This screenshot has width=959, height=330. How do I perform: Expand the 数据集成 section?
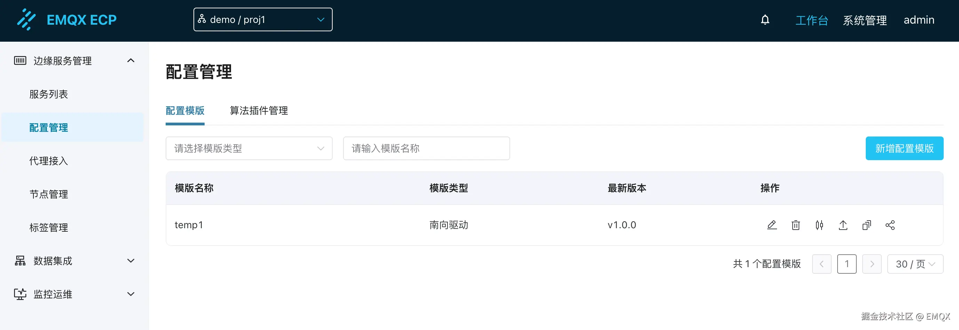tap(130, 261)
